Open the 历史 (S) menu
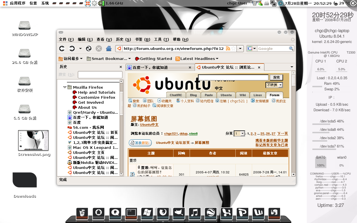 (123, 40)
